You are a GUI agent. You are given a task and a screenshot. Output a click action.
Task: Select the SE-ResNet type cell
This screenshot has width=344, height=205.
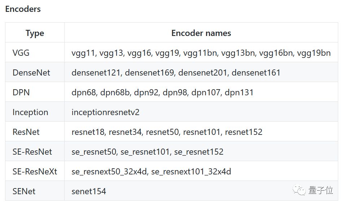(x=32, y=152)
